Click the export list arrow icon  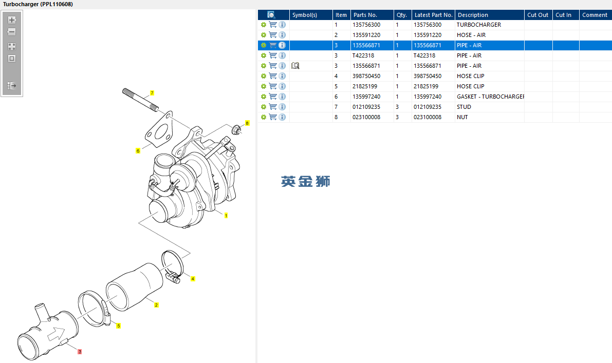point(12,85)
